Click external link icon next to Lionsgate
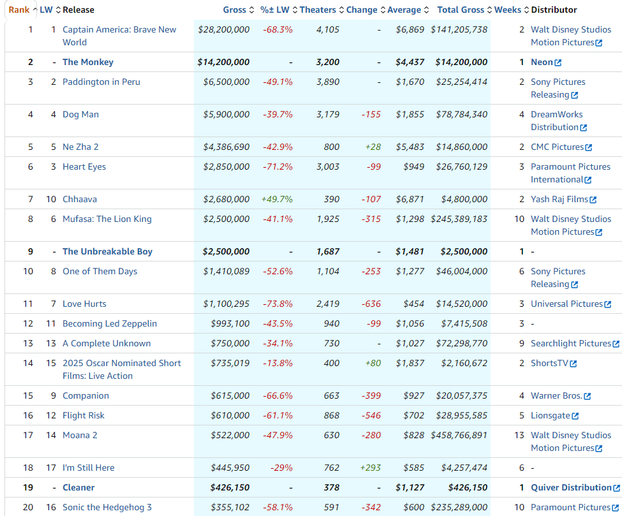The width and height of the screenshot is (622, 516). pos(575,416)
